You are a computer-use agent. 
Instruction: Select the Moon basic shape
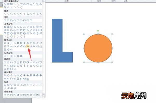point(37,33)
